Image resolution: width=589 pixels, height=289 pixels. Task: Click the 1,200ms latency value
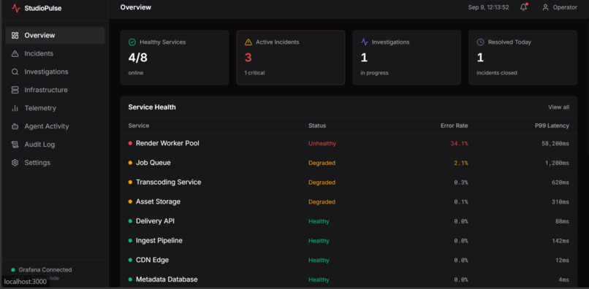[x=557, y=163]
